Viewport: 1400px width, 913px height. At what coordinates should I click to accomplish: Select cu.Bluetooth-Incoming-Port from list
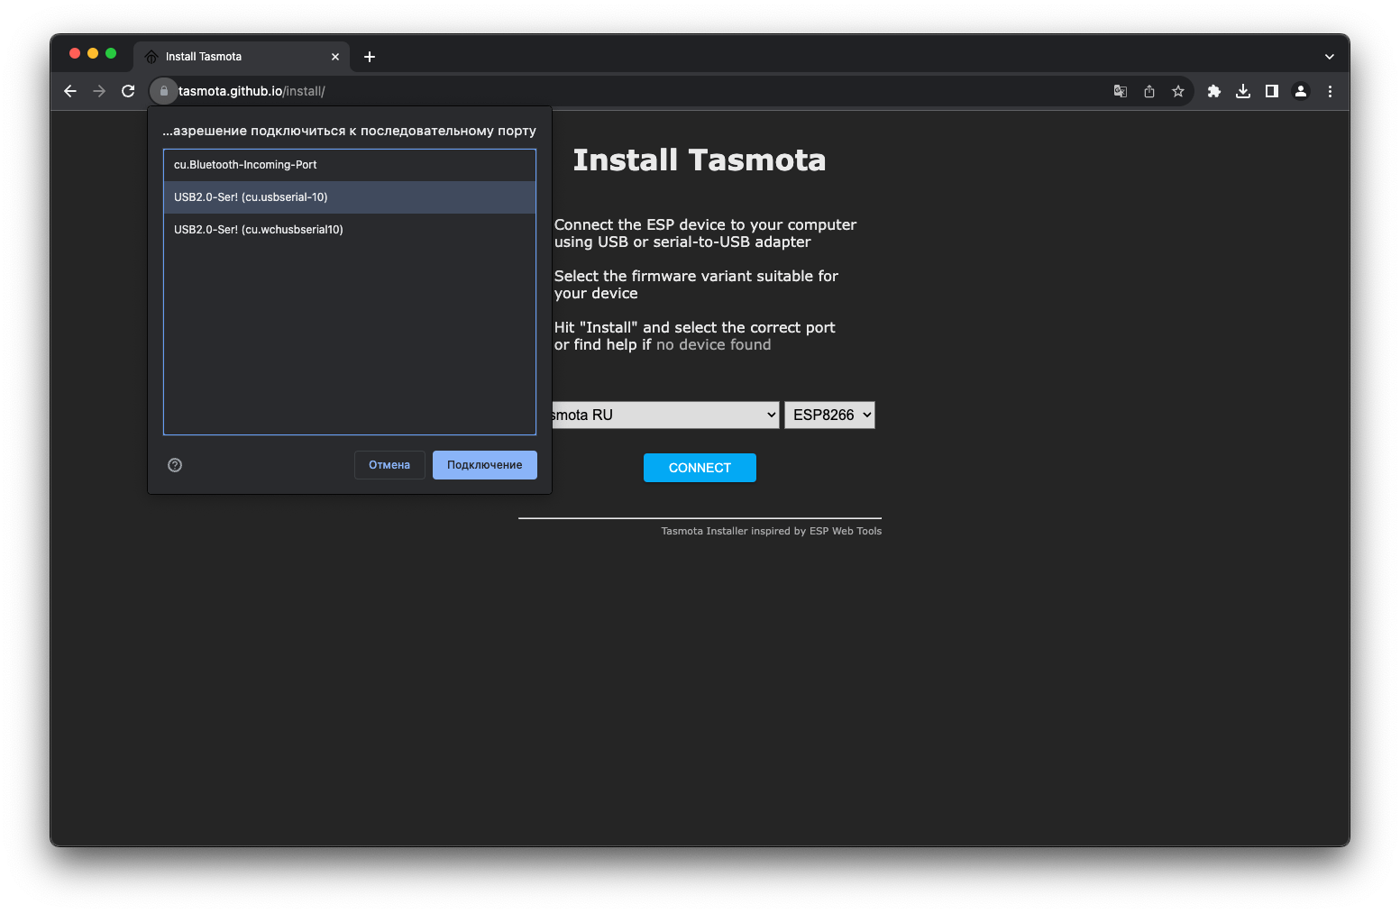[x=349, y=165]
